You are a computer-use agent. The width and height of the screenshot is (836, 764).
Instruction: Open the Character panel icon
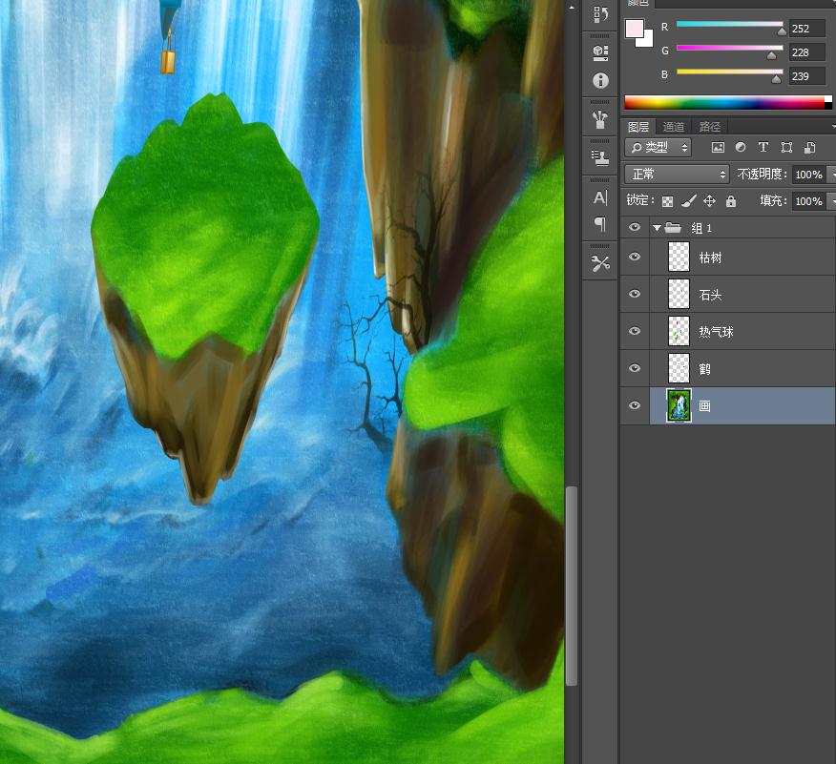(x=600, y=197)
